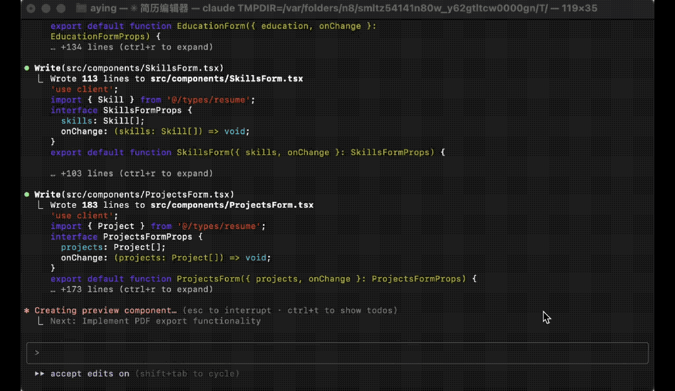Expand the +134 lines collapsed section
The image size is (675, 391).
point(131,47)
